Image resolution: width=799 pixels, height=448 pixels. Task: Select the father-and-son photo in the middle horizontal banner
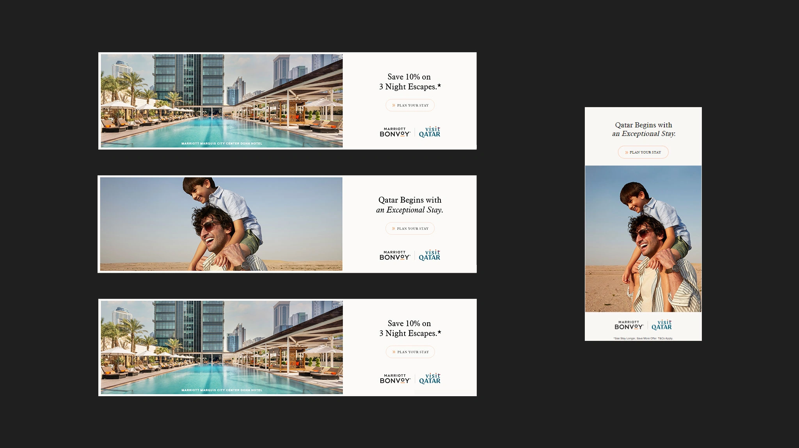point(221,224)
